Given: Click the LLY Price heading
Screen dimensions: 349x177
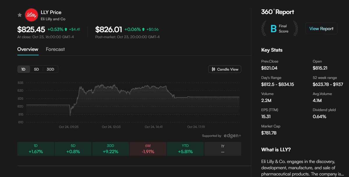Looking at the screenshot, I should [x=51, y=12].
